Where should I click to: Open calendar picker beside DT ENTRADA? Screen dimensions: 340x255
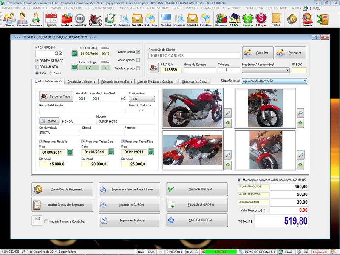[x=74, y=54]
